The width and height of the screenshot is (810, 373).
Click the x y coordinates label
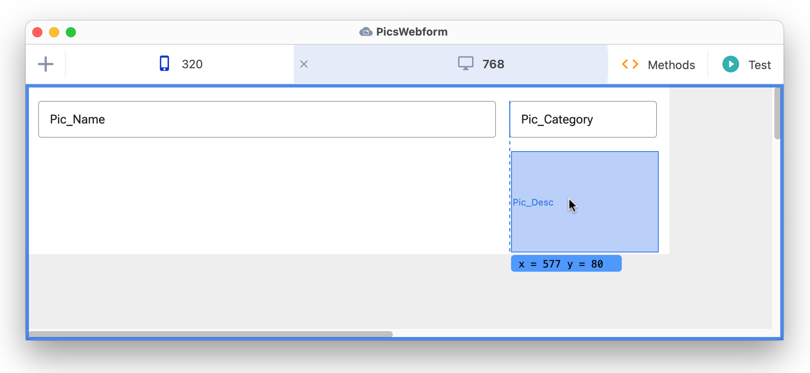point(566,264)
